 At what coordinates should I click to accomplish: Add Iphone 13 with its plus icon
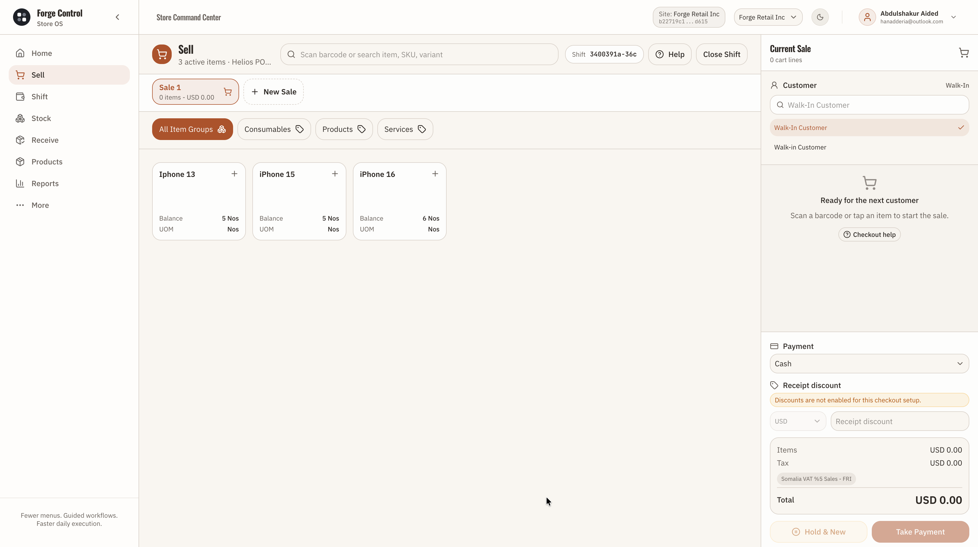coord(235,174)
